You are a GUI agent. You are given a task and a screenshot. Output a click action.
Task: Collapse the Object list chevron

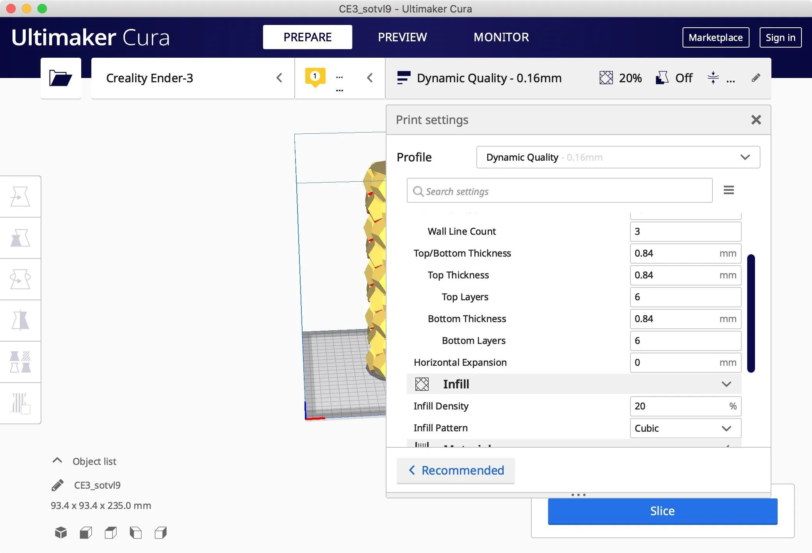point(57,461)
